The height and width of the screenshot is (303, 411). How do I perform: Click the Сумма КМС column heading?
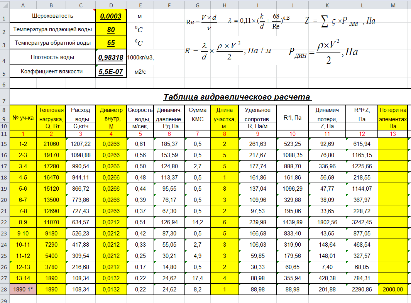198,118
